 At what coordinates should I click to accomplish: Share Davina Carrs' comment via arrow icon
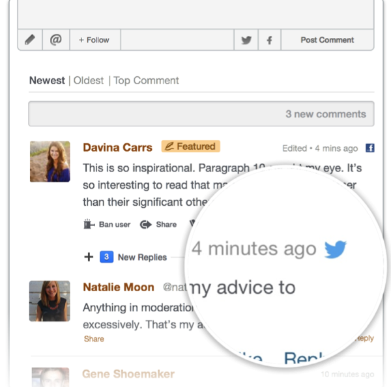(x=158, y=224)
